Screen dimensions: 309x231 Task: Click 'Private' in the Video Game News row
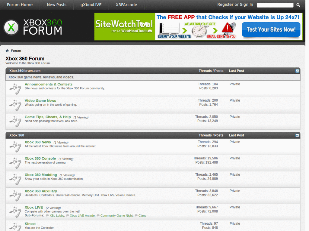point(235,100)
